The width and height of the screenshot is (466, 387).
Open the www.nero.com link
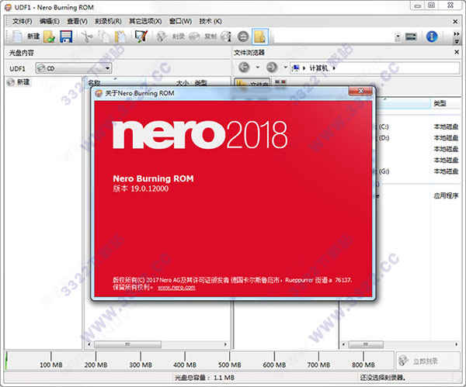coord(176,287)
